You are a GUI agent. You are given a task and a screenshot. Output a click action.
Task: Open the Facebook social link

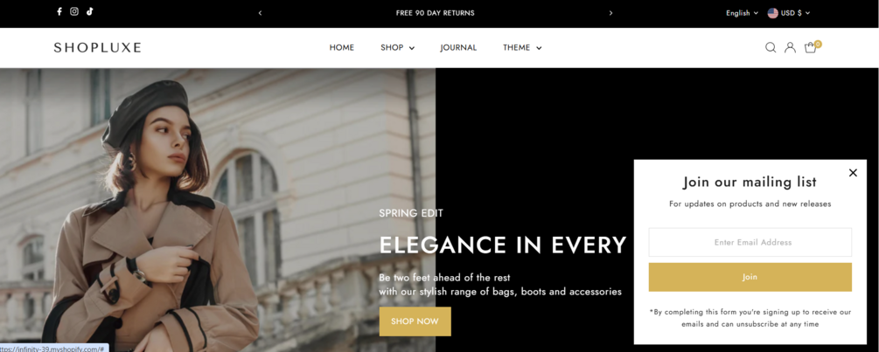point(59,11)
